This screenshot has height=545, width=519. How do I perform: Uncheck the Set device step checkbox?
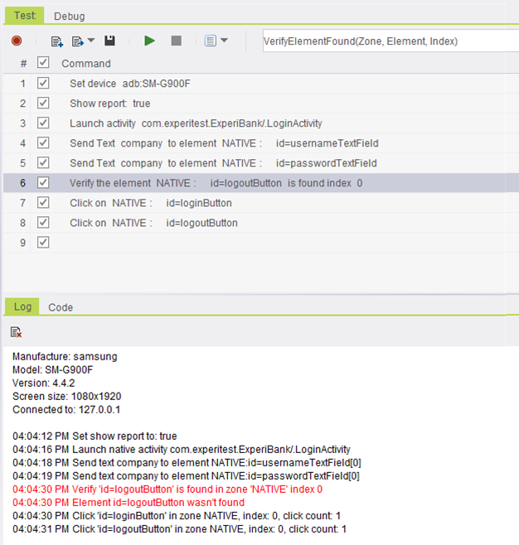point(44,84)
